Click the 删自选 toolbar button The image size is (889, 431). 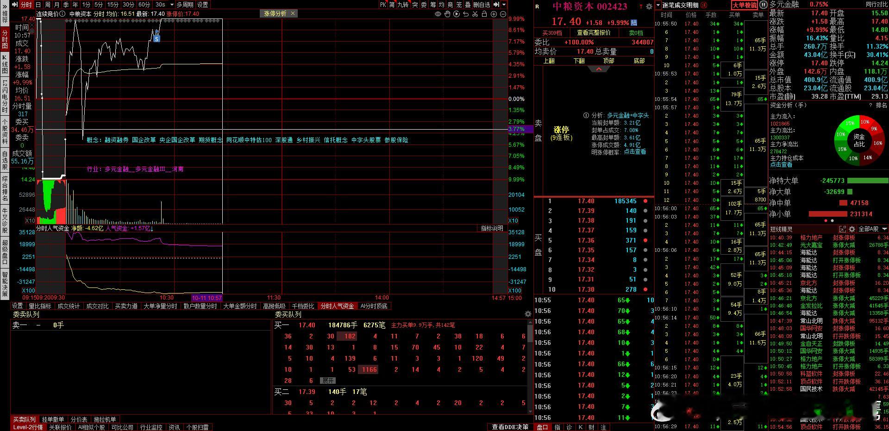tap(482, 5)
